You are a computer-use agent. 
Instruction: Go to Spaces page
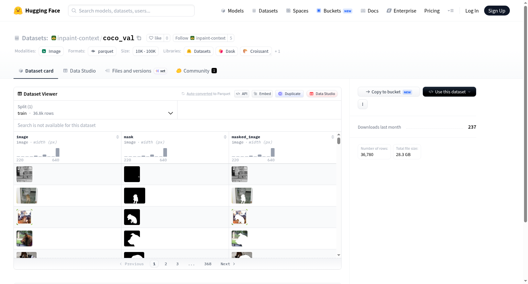coord(297,11)
